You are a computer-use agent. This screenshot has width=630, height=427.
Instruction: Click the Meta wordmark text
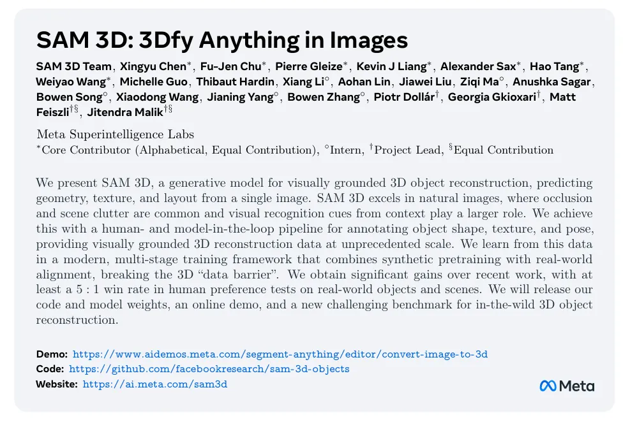[577, 386]
